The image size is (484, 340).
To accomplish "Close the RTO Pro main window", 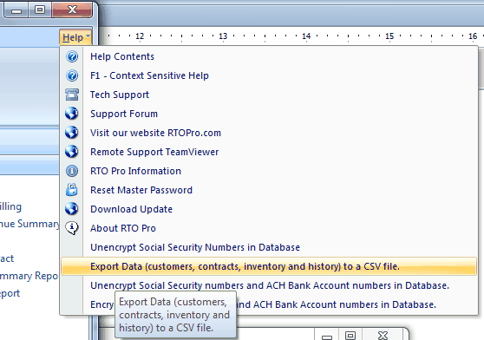I will click(x=72, y=10).
